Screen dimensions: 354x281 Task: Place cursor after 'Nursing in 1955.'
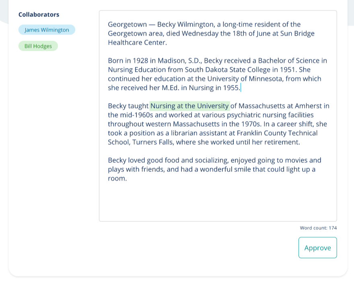tap(241, 88)
